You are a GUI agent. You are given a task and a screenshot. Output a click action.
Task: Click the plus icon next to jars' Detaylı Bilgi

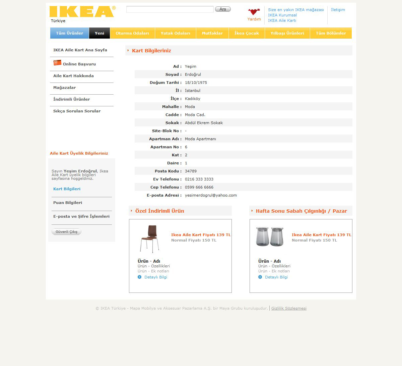pos(260,277)
